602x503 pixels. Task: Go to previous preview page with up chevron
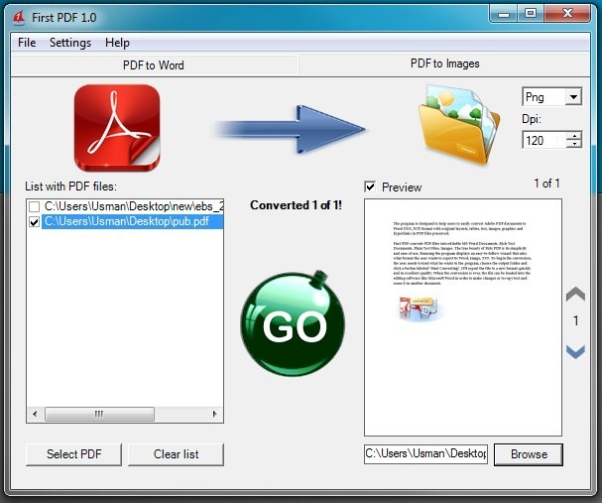pyautogui.click(x=575, y=294)
